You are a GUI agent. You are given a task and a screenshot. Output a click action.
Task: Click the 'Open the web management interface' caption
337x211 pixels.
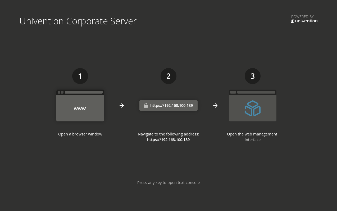252,137
